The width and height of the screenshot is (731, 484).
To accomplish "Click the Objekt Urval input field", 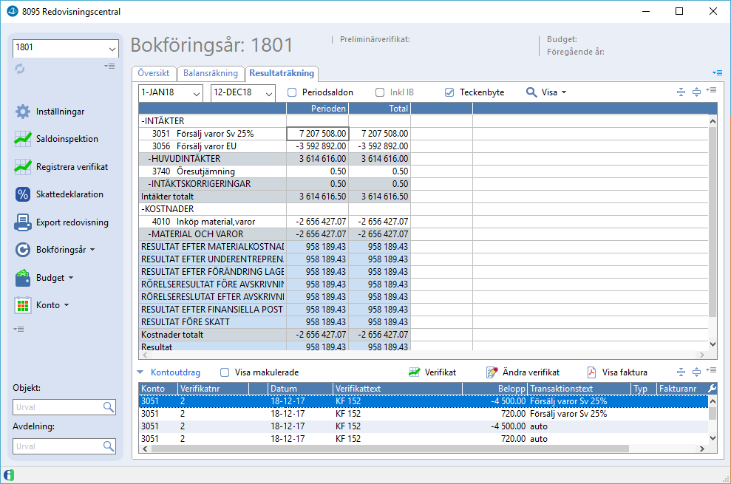I will pos(58,407).
